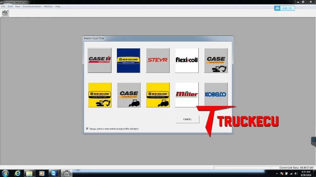The width and height of the screenshot is (316, 177).
Task: Click the TeamViewer side panel tab at right edge
Action: pos(313,141)
